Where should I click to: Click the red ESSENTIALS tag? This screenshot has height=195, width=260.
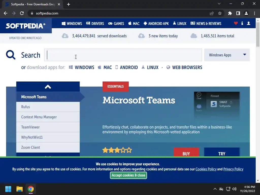pyautogui.click(x=116, y=86)
